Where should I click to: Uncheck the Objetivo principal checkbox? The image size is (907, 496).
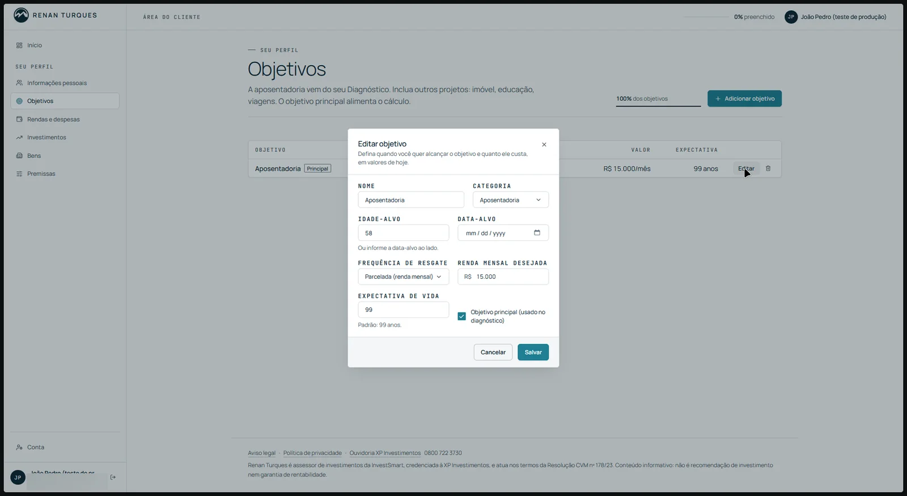click(x=461, y=316)
